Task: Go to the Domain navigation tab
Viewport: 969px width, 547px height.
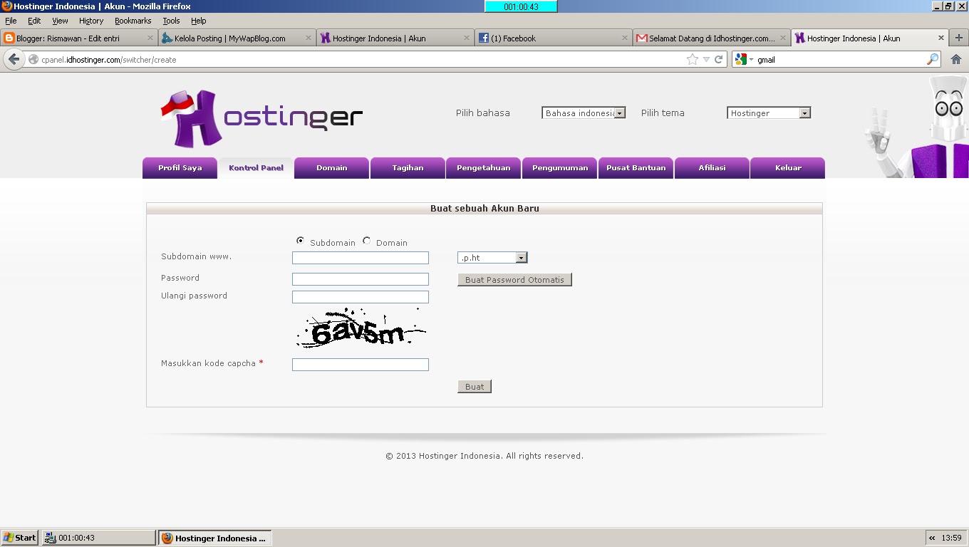Action: coord(331,168)
